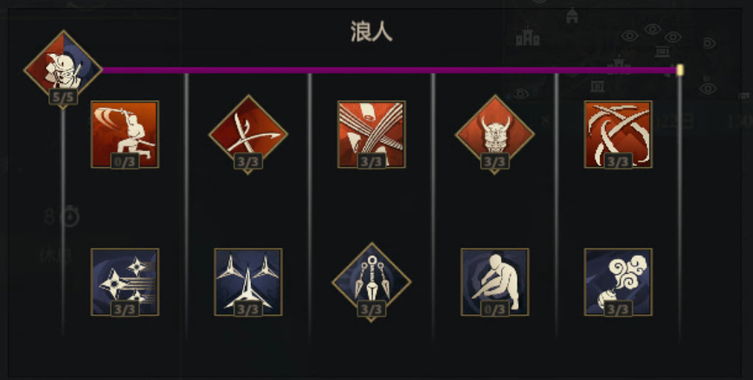The width and height of the screenshot is (753, 380).
Task: Select the smoke bomb cloud skill icon
Action: 618,282
